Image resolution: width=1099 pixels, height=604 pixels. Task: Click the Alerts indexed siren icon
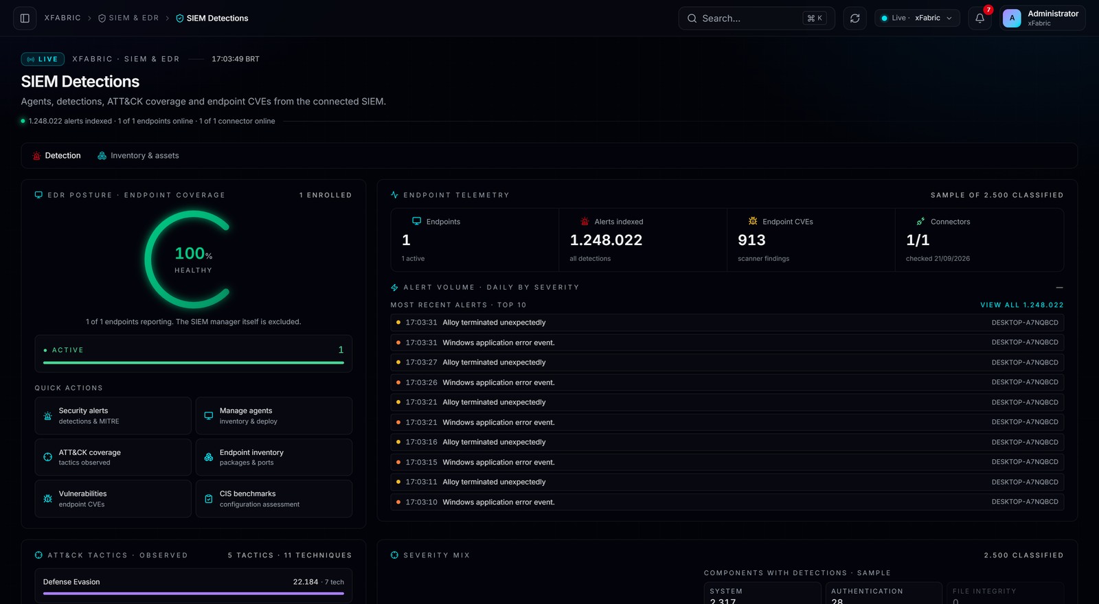[585, 221]
